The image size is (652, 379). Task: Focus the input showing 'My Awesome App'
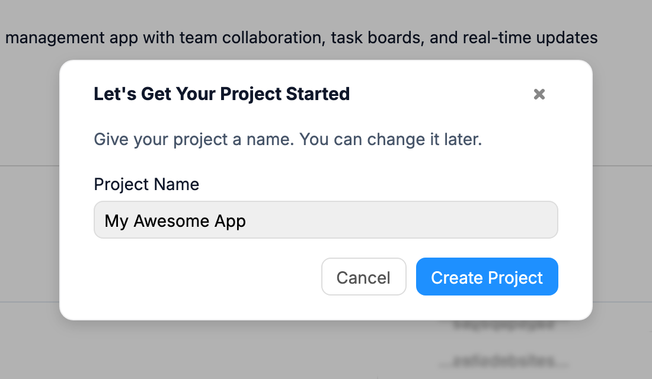(326, 220)
